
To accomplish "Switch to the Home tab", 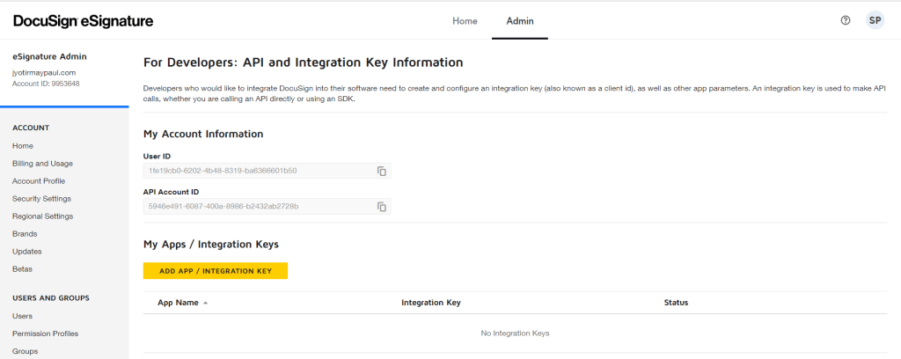I will coord(465,20).
